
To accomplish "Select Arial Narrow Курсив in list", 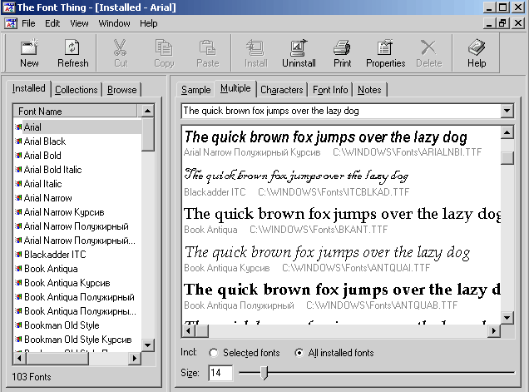I will click(x=64, y=212).
